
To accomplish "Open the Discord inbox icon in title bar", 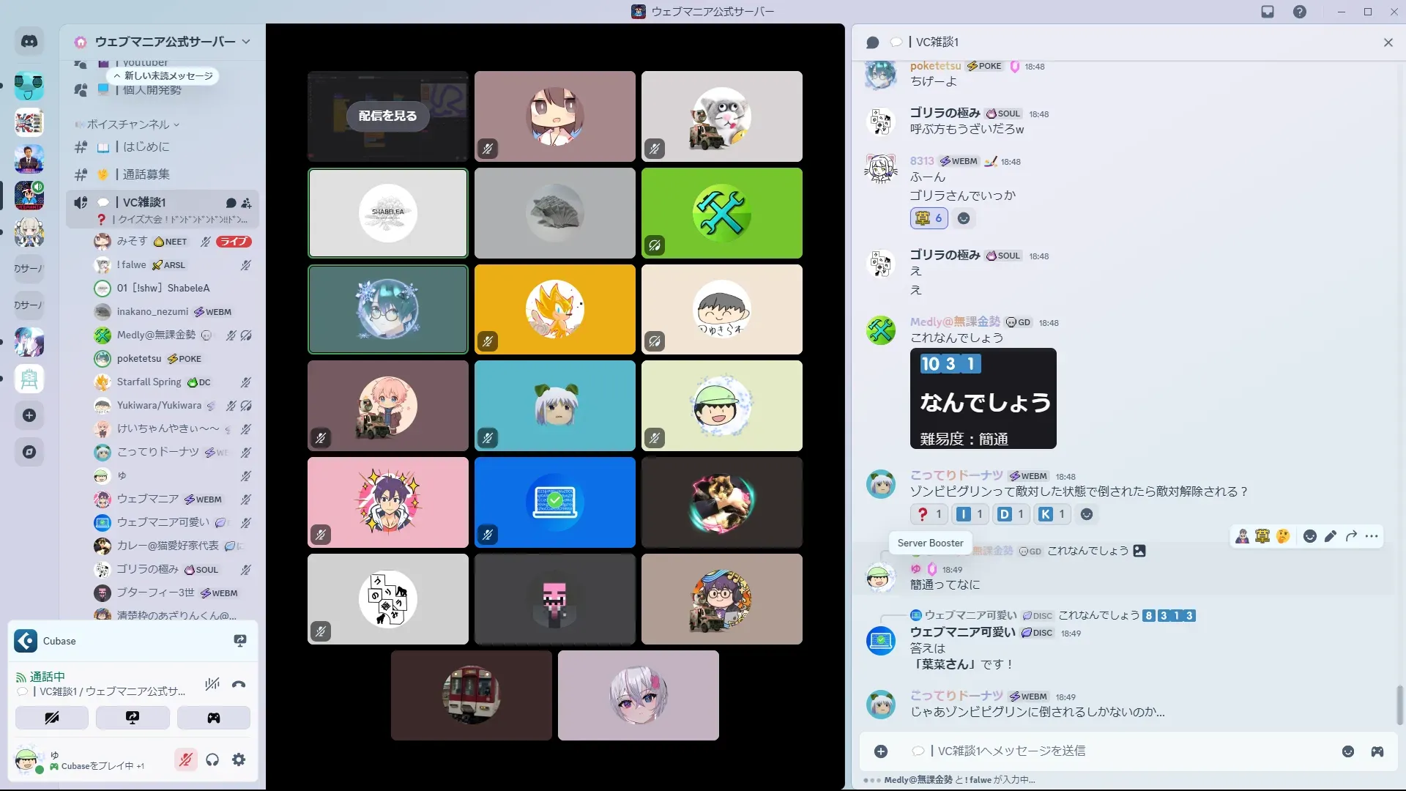I will 1268,12.
